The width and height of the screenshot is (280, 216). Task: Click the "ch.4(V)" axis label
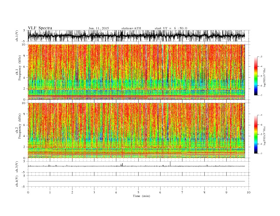click(x=17, y=181)
